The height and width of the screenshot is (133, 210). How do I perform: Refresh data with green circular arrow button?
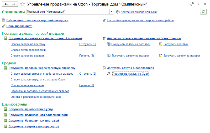point(203,12)
